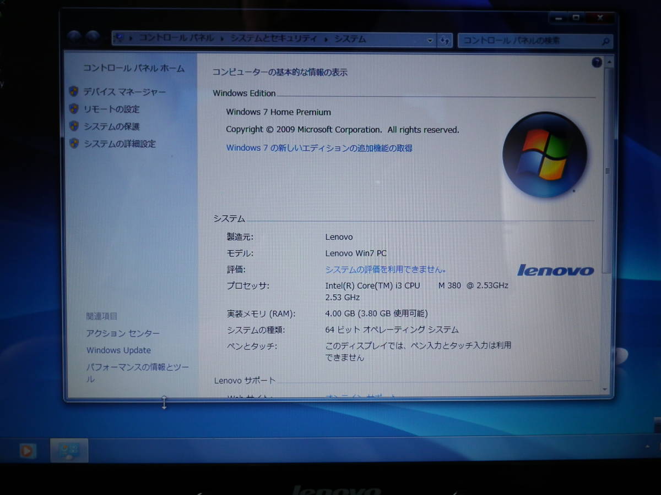Open Action Center (アクション センター) link
The width and height of the screenshot is (661, 495).
(x=123, y=333)
